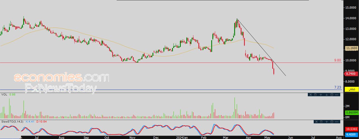
Task: Click the D:10.54 stochastic value
Action: point(41,122)
